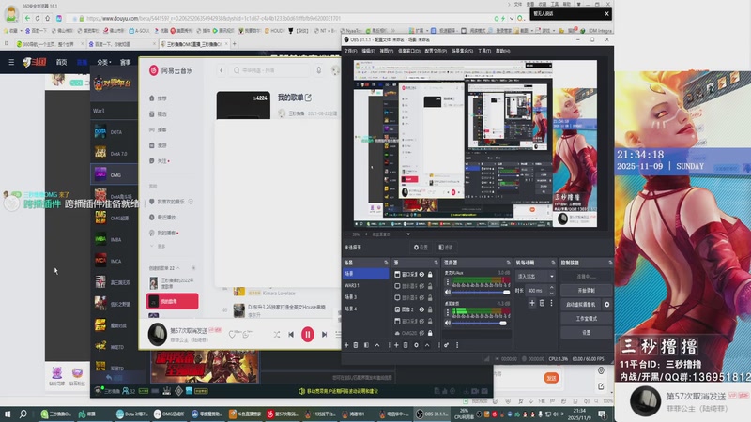This screenshot has height=422, width=751.
Task: Click microphone icon beside NetEase search box
Action: 318,70
